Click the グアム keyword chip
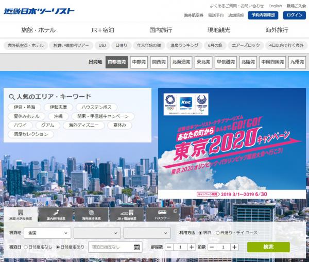This screenshot has width=309, height=262. pyautogui.click(x=48, y=125)
